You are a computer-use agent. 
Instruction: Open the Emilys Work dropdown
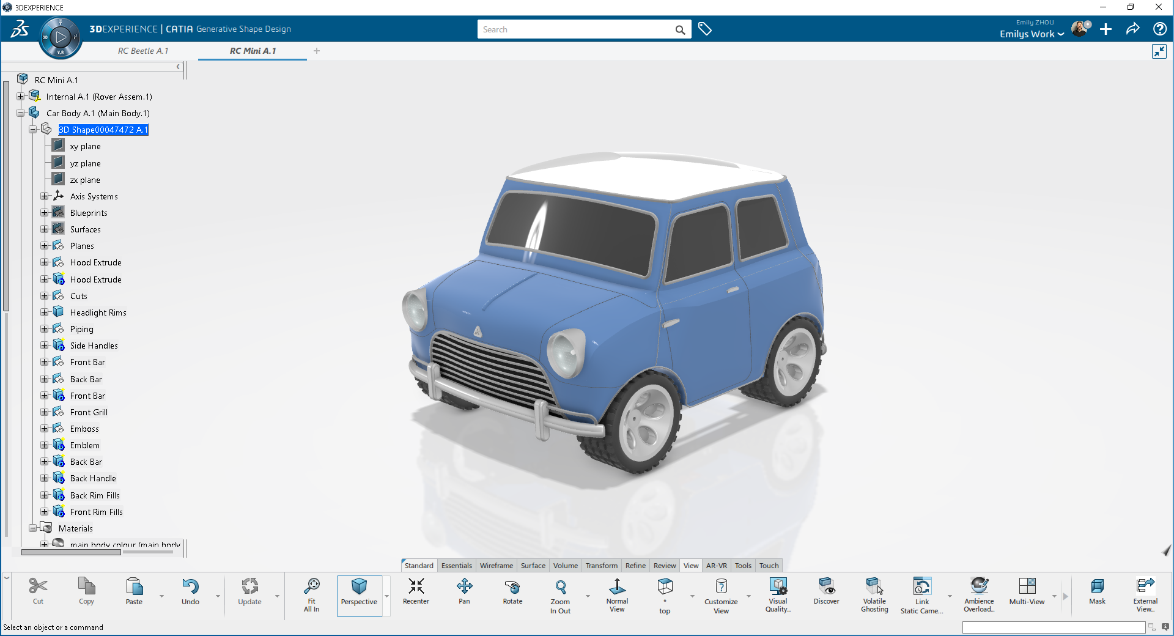click(1032, 34)
